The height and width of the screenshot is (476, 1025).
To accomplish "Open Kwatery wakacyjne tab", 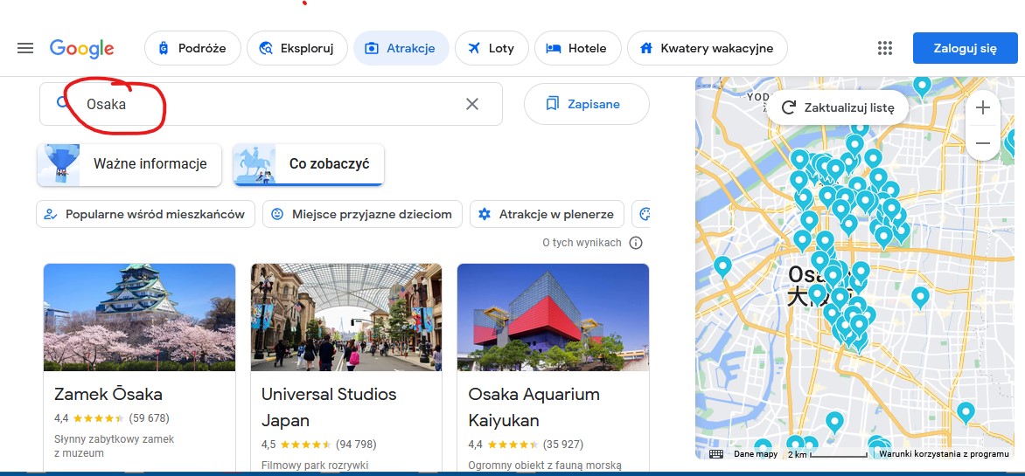I will [x=708, y=48].
